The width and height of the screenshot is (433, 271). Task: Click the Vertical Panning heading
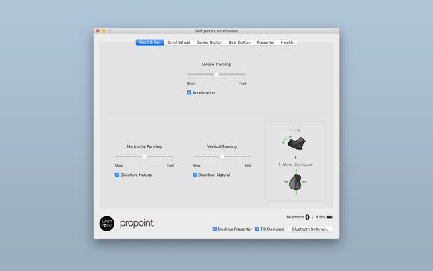(x=222, y=146)
